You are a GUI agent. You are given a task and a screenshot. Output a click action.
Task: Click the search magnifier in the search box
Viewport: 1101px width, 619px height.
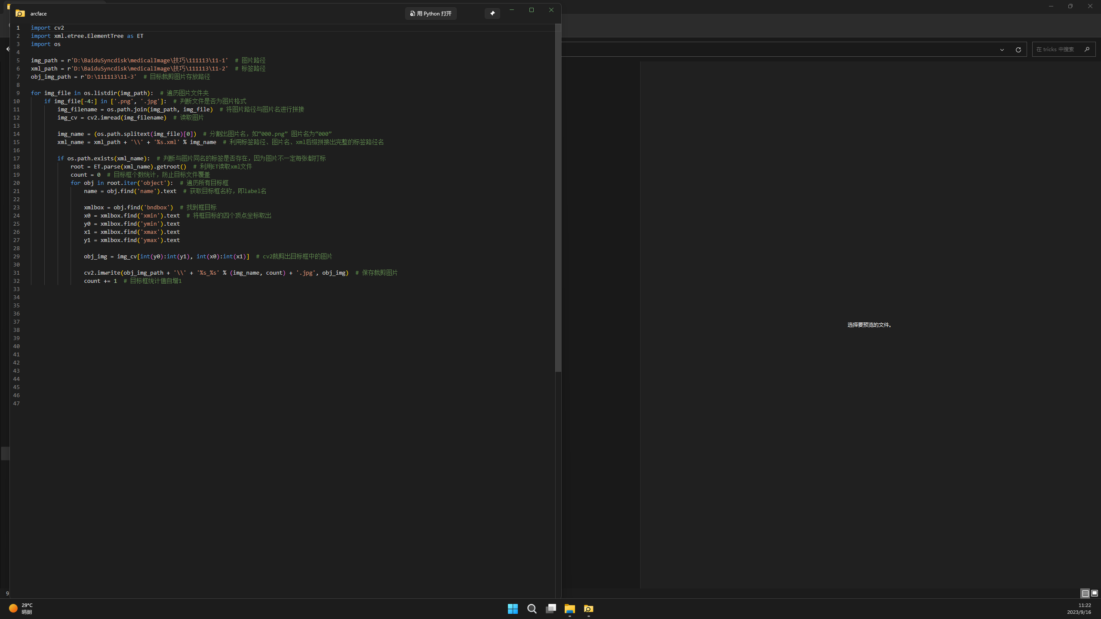[1087, 49]
